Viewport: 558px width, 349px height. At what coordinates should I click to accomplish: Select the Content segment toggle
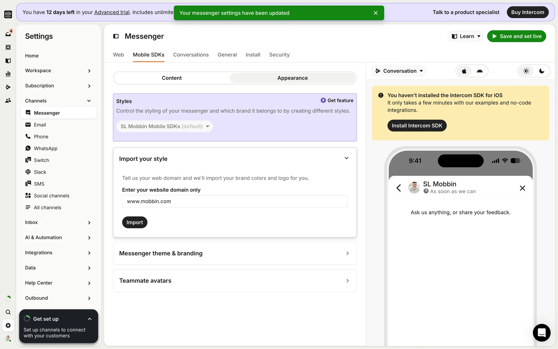coord(171,78)
